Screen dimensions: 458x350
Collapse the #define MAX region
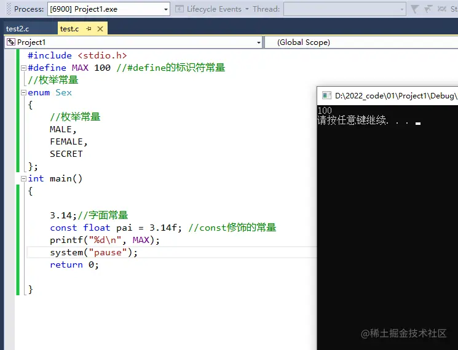point(23,68)
